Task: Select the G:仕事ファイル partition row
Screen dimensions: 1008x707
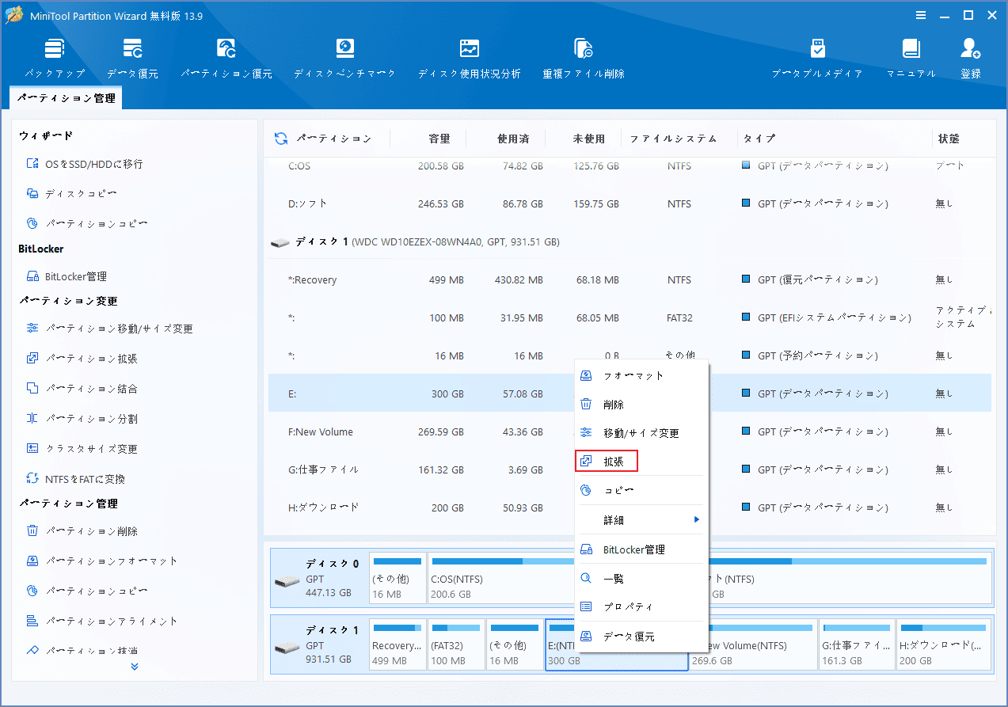Action: (x=630, y=469)
